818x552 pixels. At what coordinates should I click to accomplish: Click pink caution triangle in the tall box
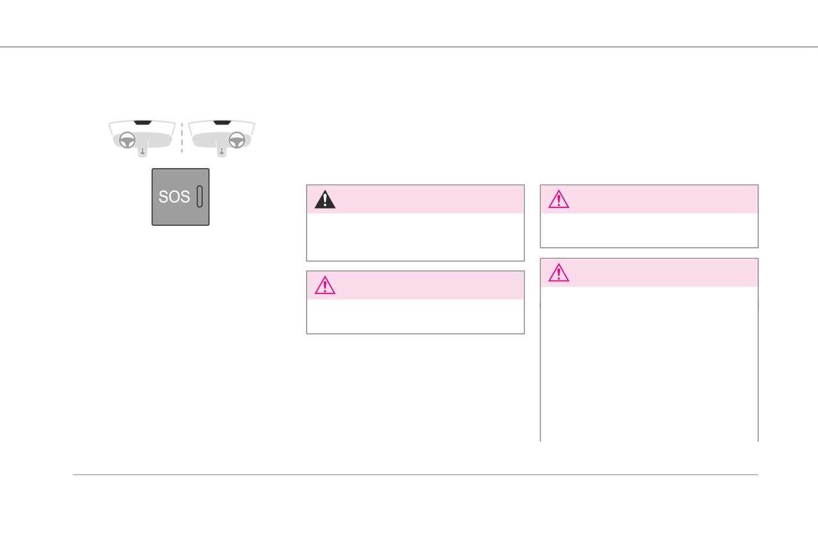[x=559, y=273]
